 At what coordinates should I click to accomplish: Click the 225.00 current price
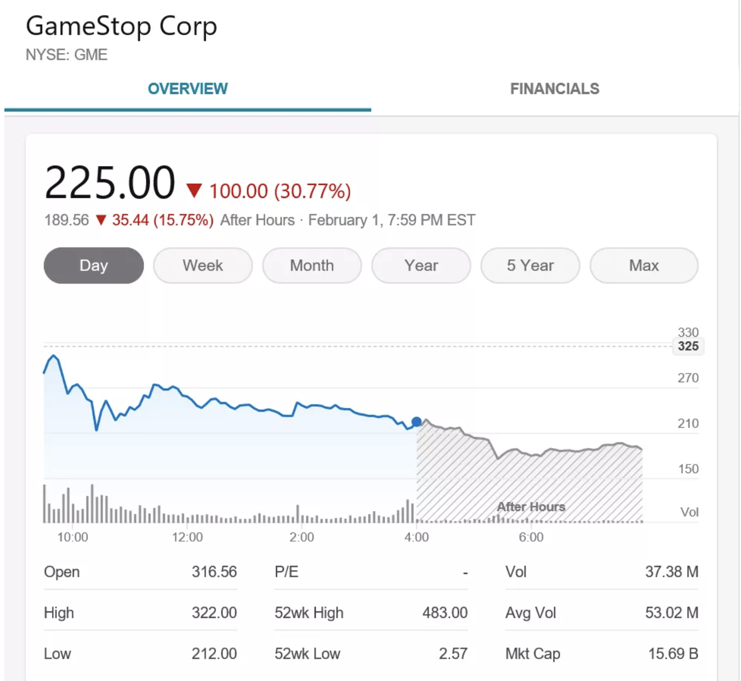(x=110, y=183)
